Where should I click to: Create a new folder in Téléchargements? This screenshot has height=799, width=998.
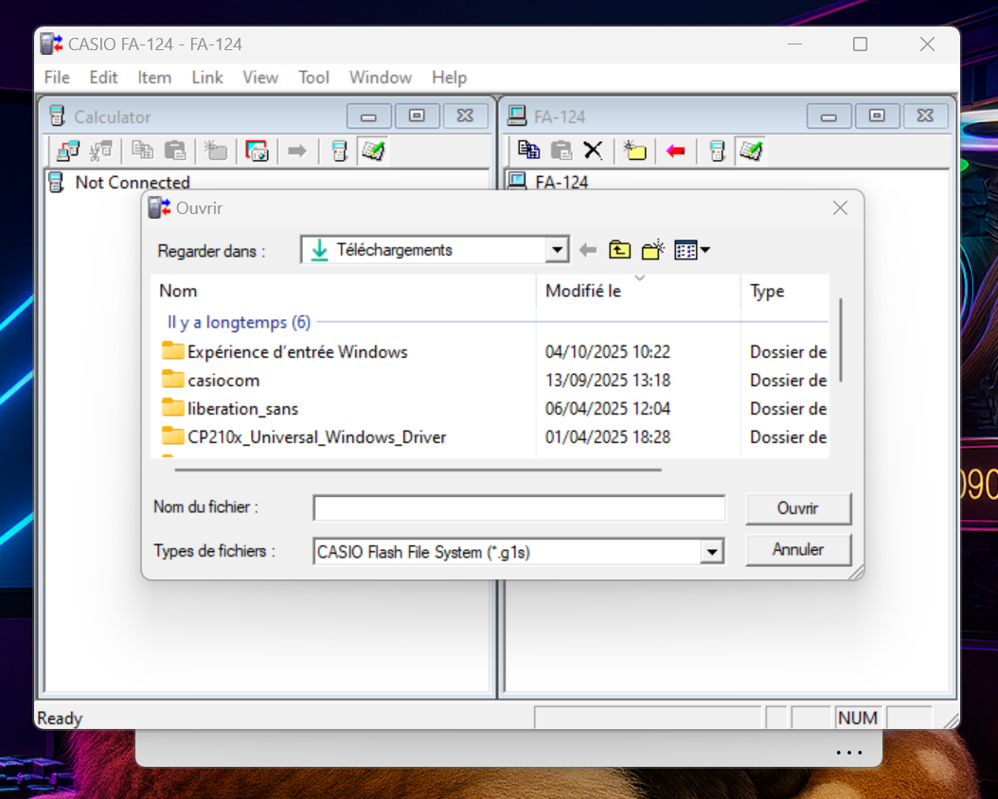click(x=652, y=250)
